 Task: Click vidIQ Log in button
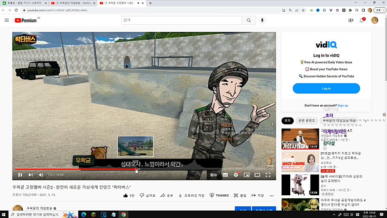(x=326, y=88)
